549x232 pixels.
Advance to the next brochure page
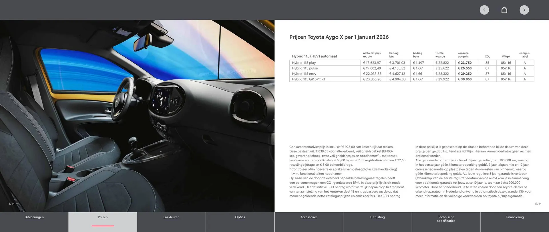[524, 10]
